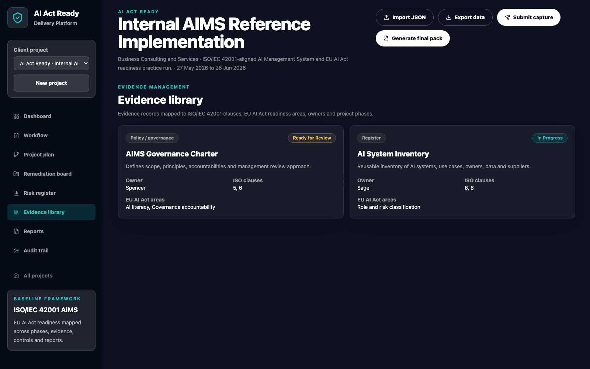590x369 pixels.
Task: Click "AI literacy, Governance accountability" text
Action: click(x=170, y=207)
